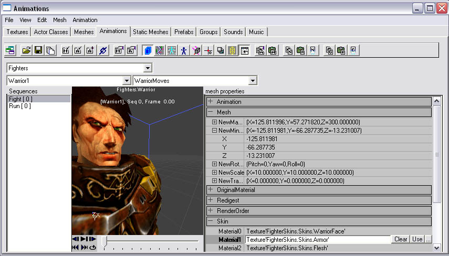
Task: Open the Fighters package dropdown
Action: pos(148,68)
